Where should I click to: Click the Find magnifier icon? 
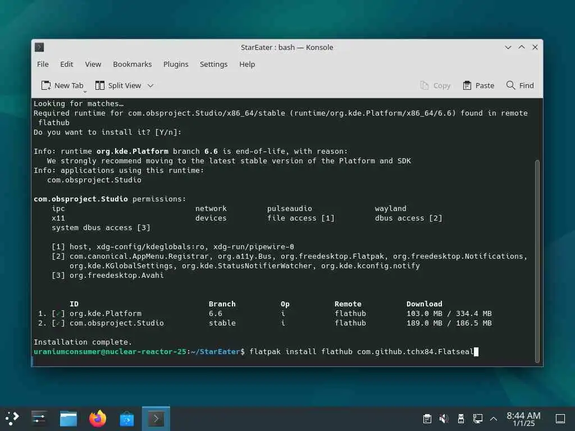(x=510, y=85)
